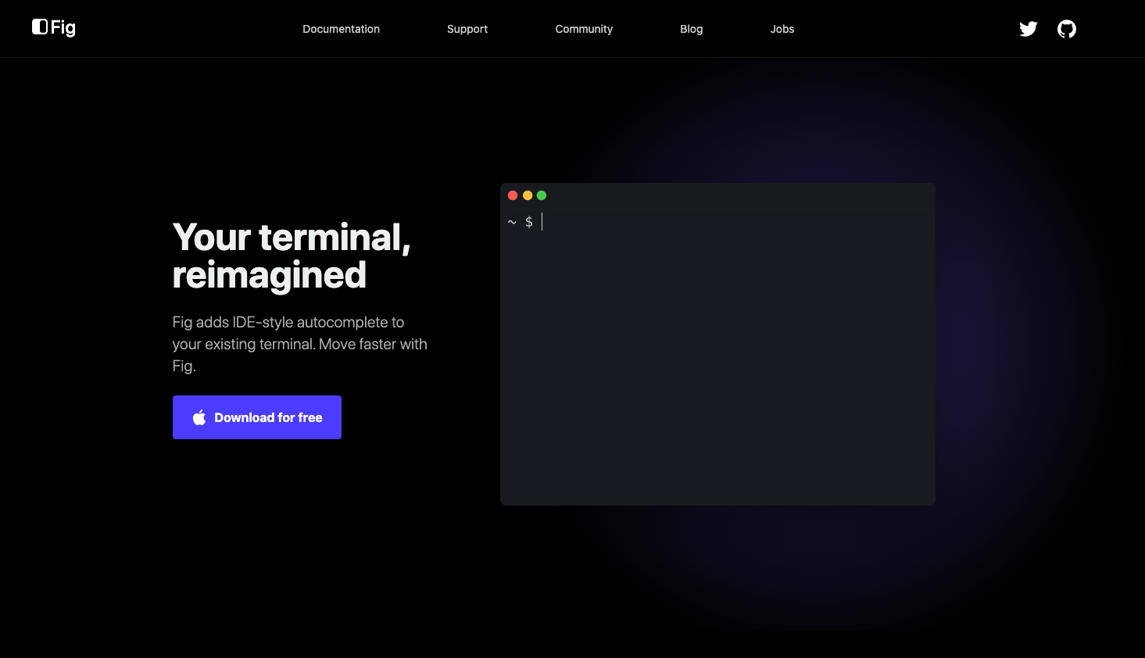Go to the Documentation page
The height and width of the screenshot is (658, 1145).
[x=341, y=29]
